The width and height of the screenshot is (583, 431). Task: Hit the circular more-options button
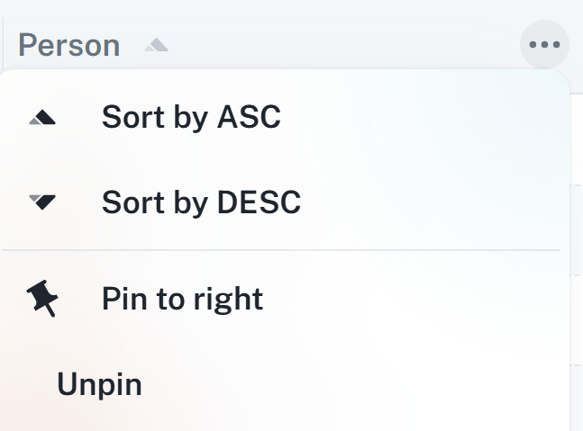point(544,44)
